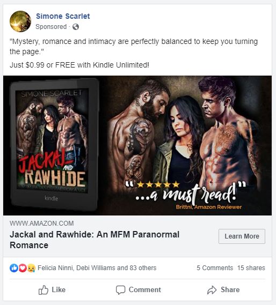Click the blue thumbs-up reaction icon
Screen dimensions: 276x305
[x=14, y=268]
